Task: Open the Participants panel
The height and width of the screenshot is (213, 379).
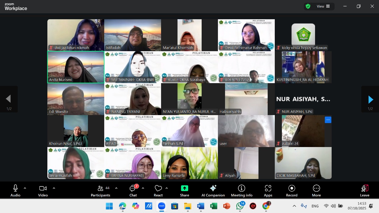Action: pyautogui.click(x=100, y=191)
